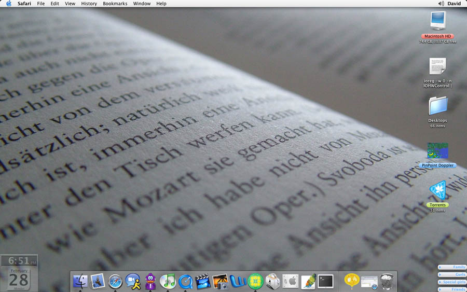The image size is (467, 292).
Task: Open the Window menu
Action: point(142,4)
